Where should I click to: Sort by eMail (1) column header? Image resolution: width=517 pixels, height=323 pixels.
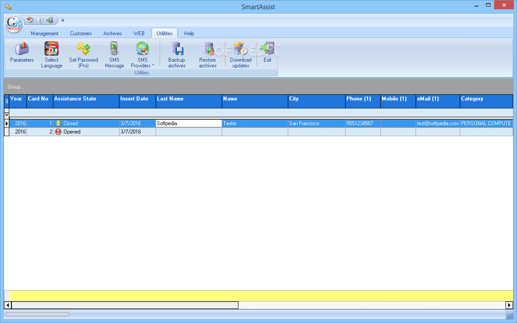438,101
